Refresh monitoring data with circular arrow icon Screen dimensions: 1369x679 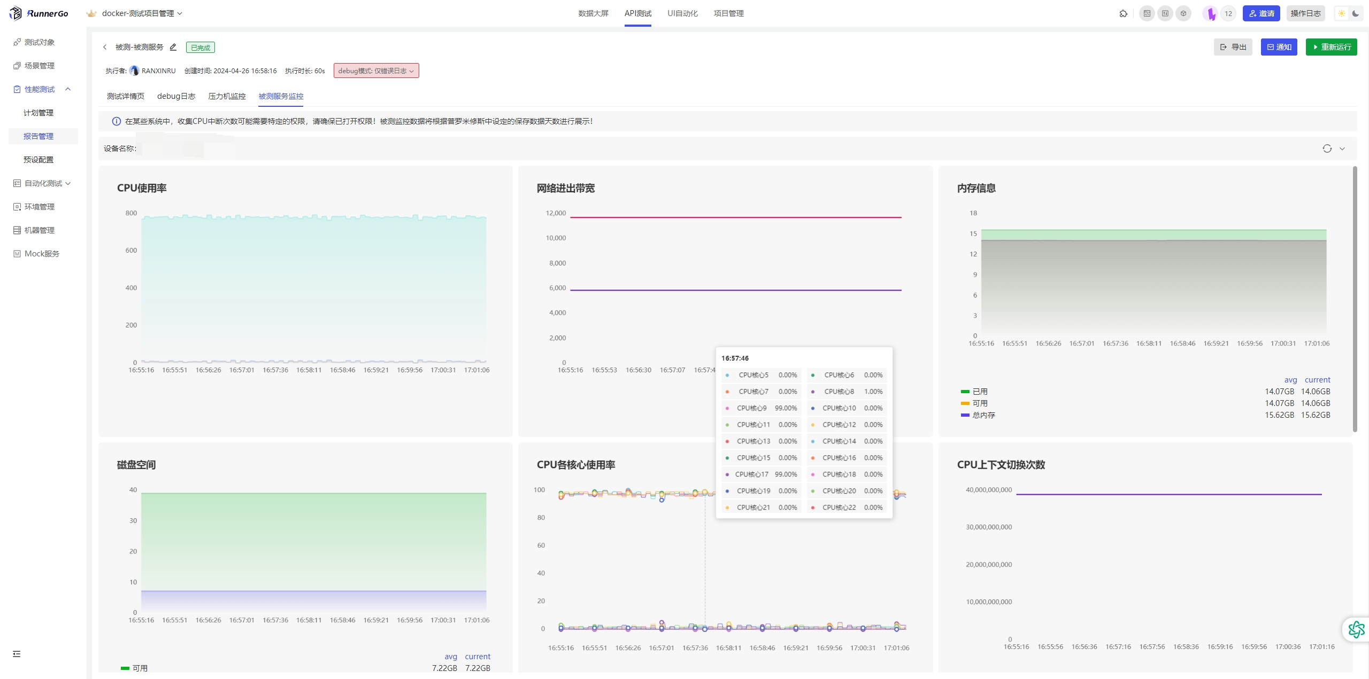[x=1327, y=149]
